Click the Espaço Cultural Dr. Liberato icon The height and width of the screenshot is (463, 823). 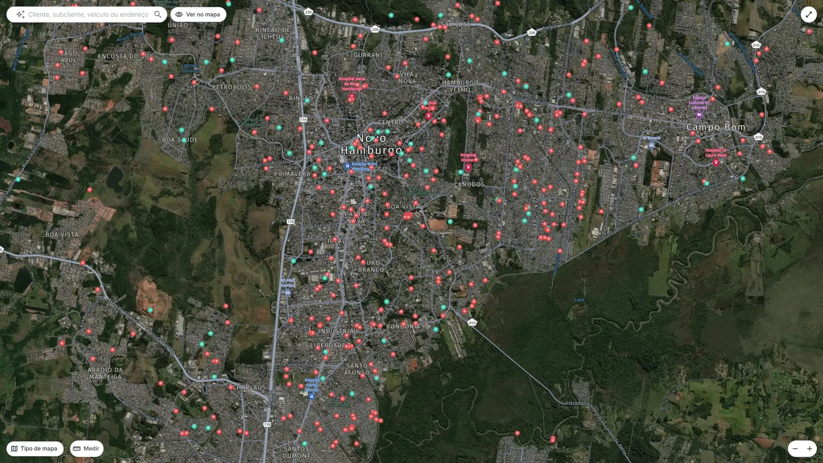click(x=699, y=115)
